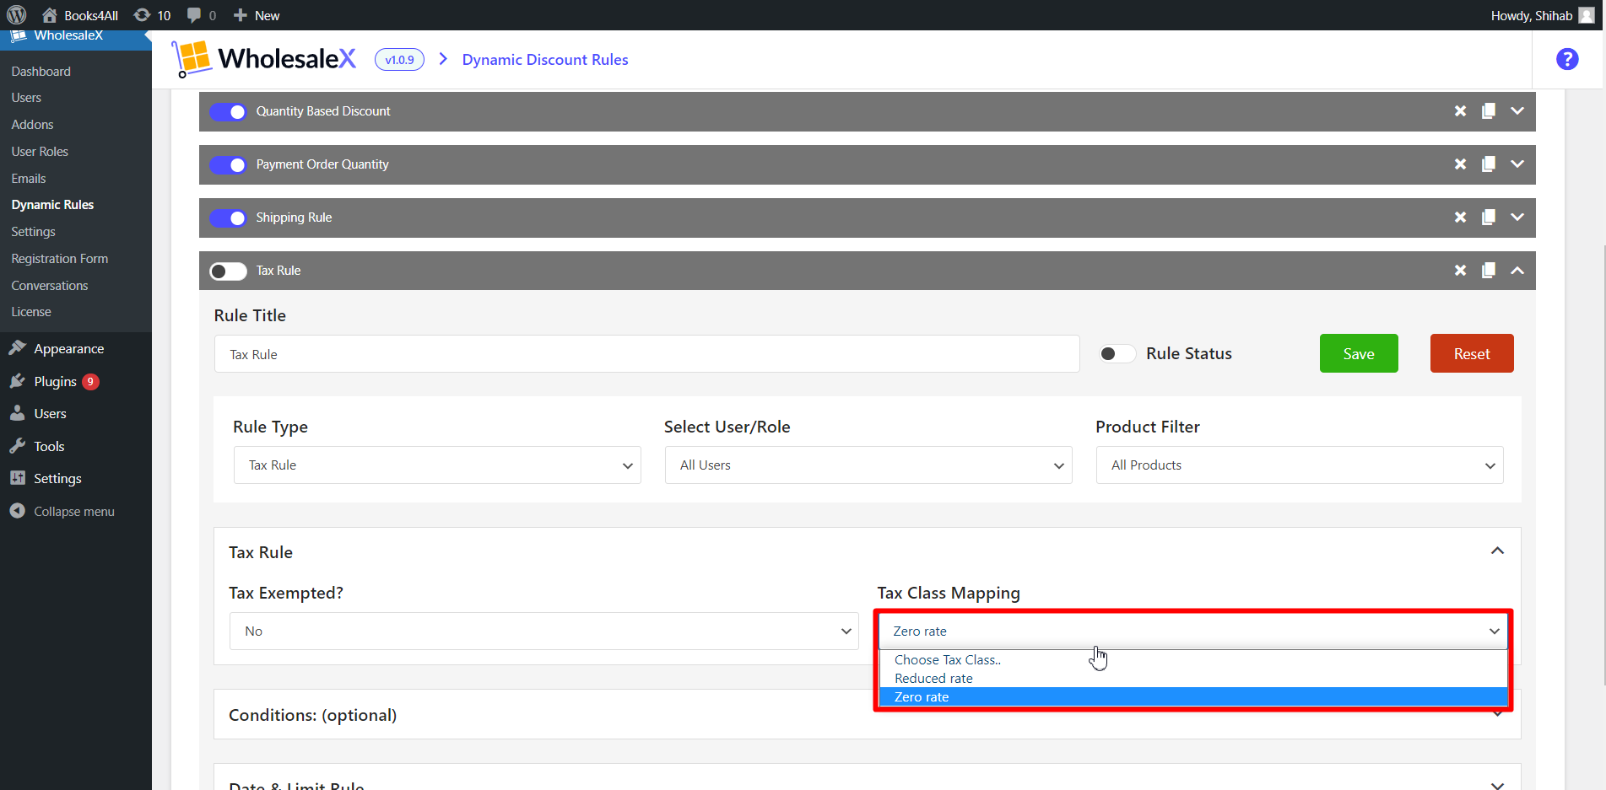Open the License menu item
The height and width of the screenshot is (790, 1606).
(31, 312)
